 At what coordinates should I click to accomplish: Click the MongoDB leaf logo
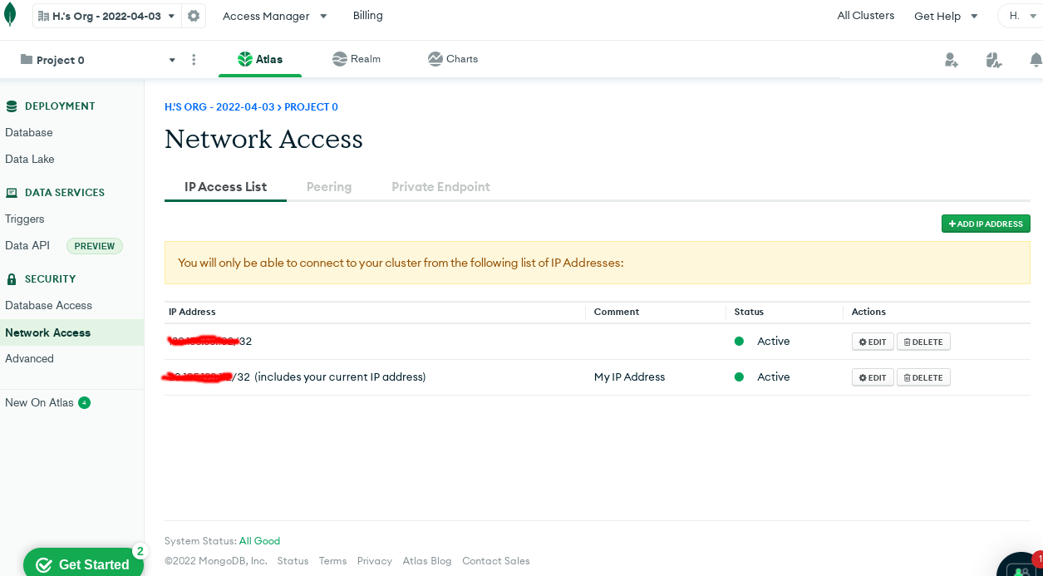11,15
